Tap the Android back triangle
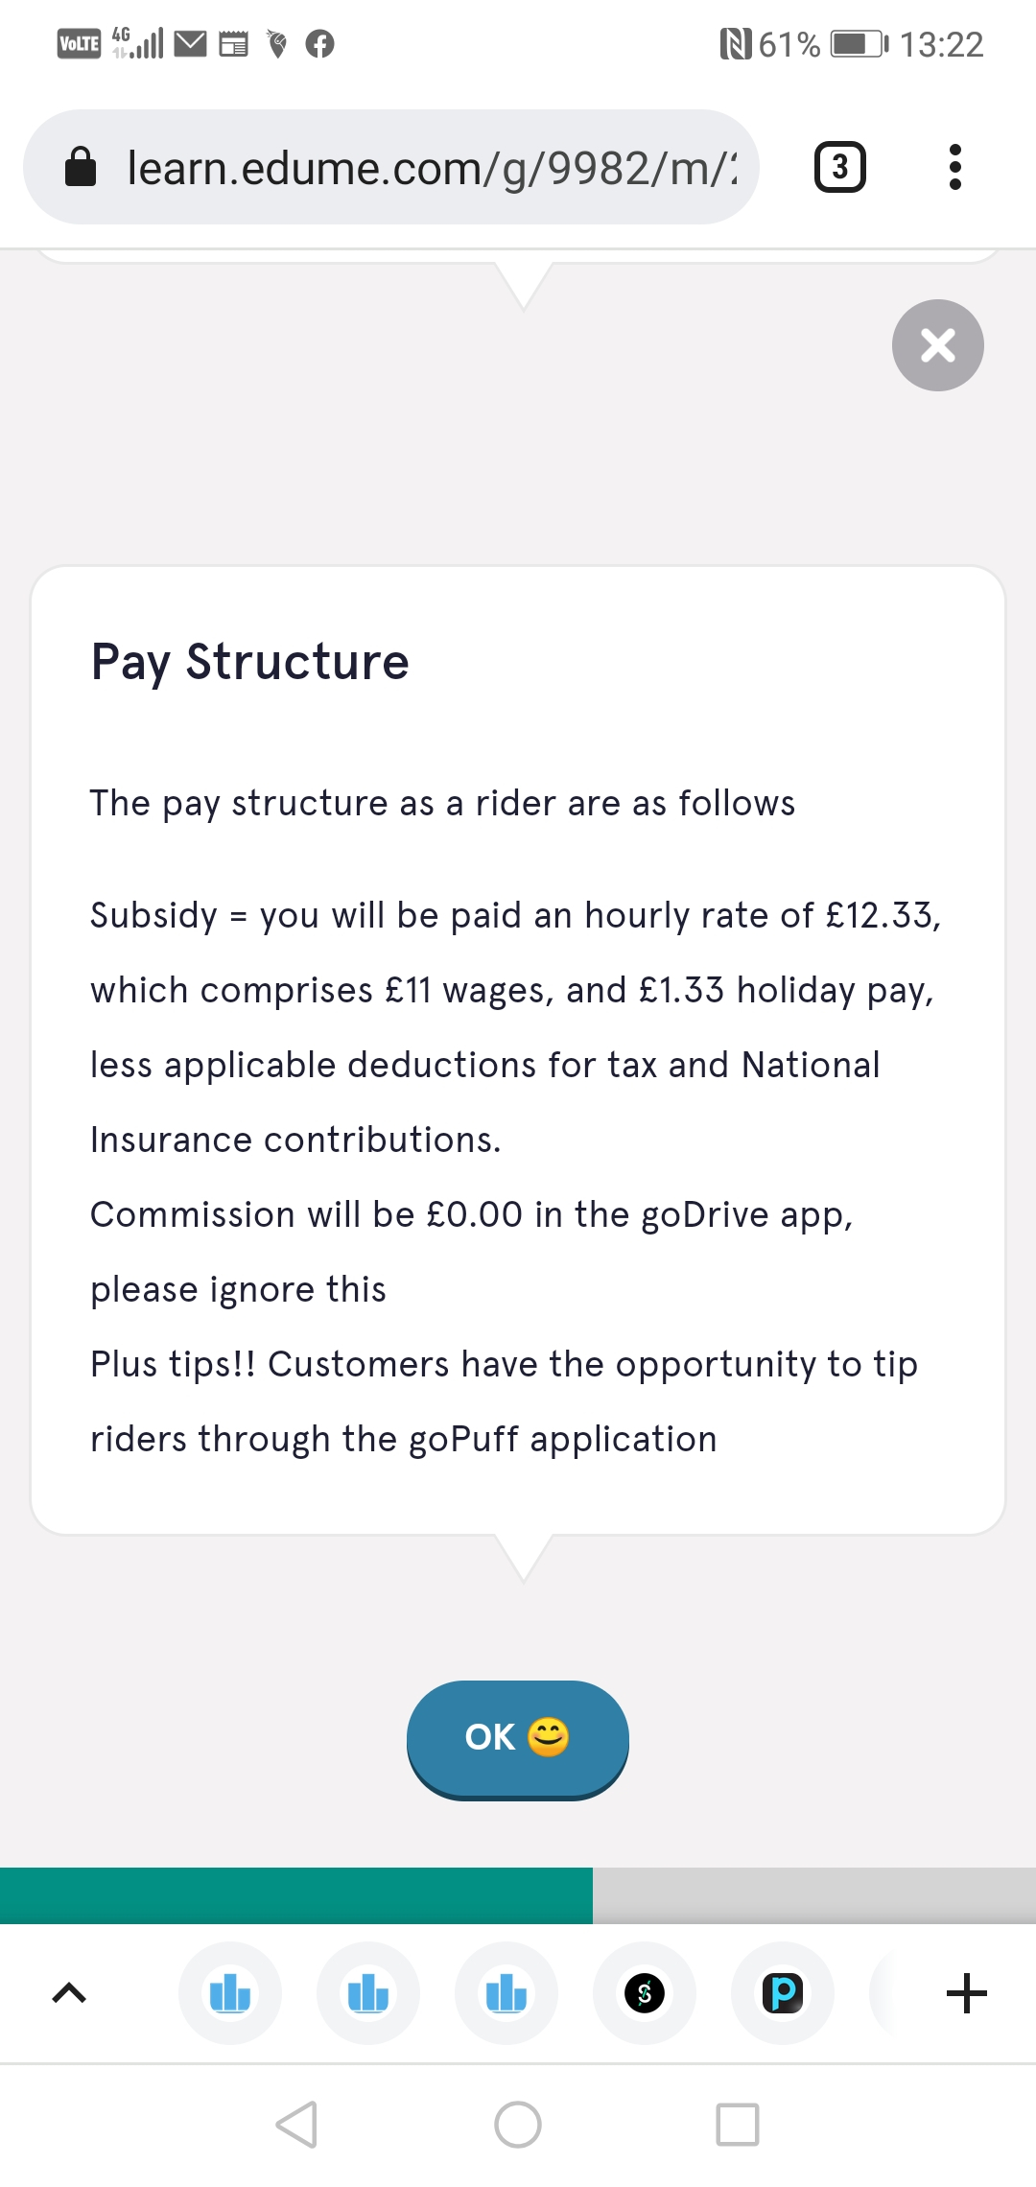The width and height of the screenshot is (1036, 2187). coord(296,2125)
